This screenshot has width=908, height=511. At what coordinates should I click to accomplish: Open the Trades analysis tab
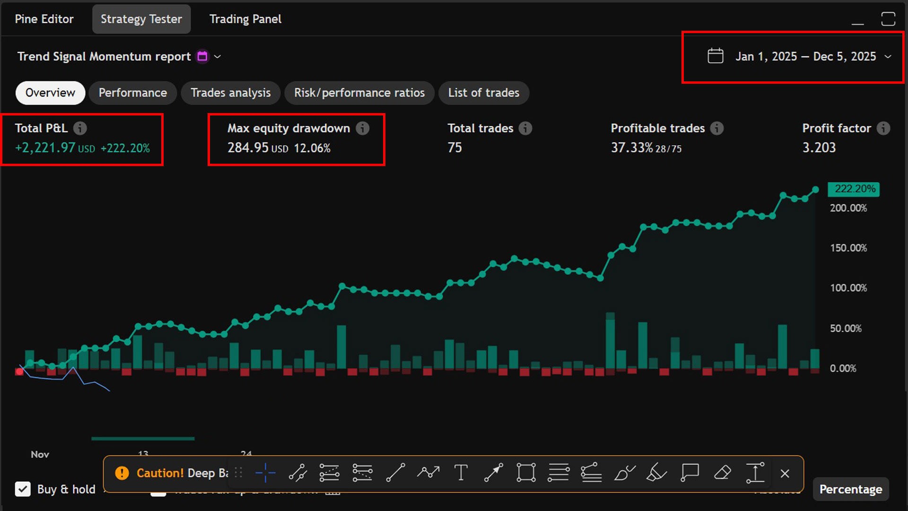point(230,93)
